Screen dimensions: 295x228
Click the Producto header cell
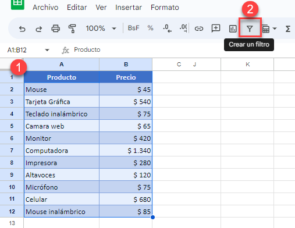tap(62, 77)
